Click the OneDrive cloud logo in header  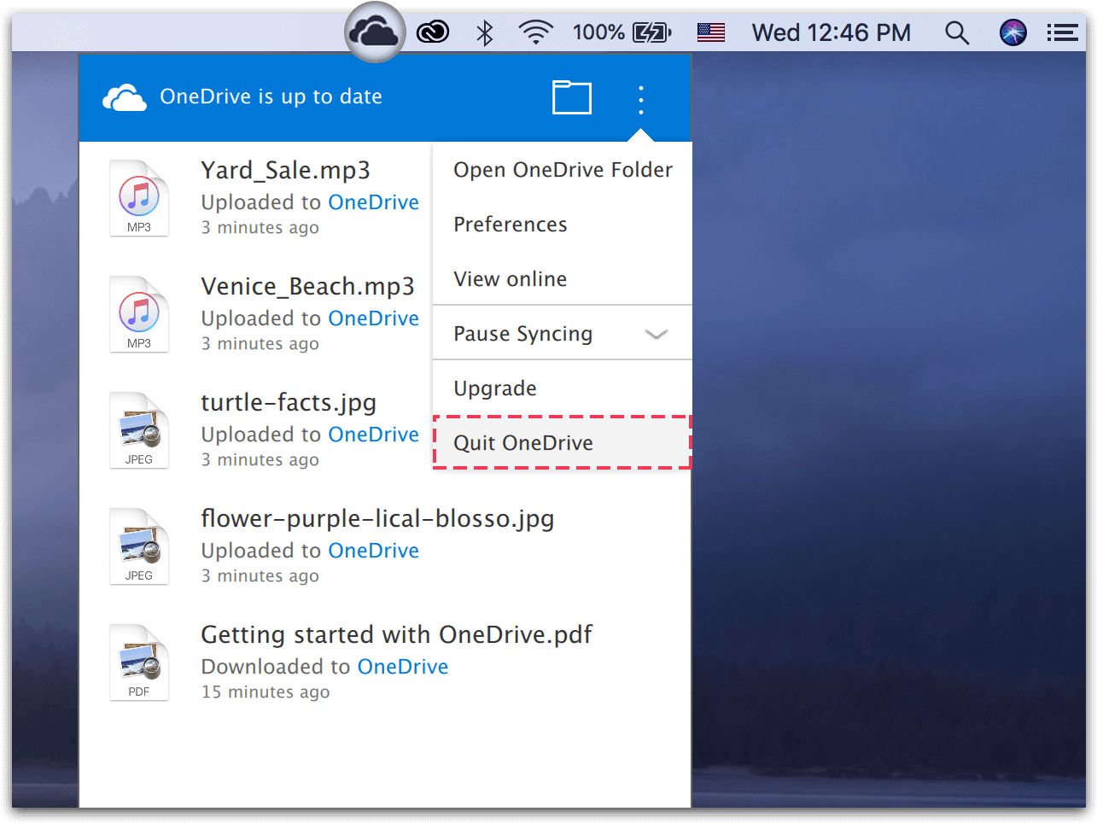point(125,98)
